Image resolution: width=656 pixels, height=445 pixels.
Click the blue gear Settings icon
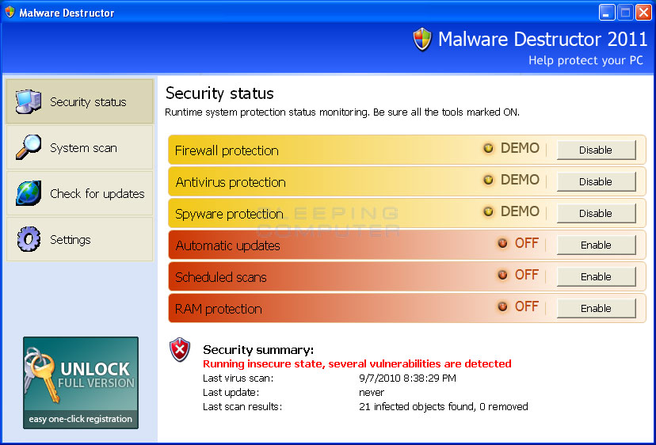pyautogui.click(x=29, y=239)
